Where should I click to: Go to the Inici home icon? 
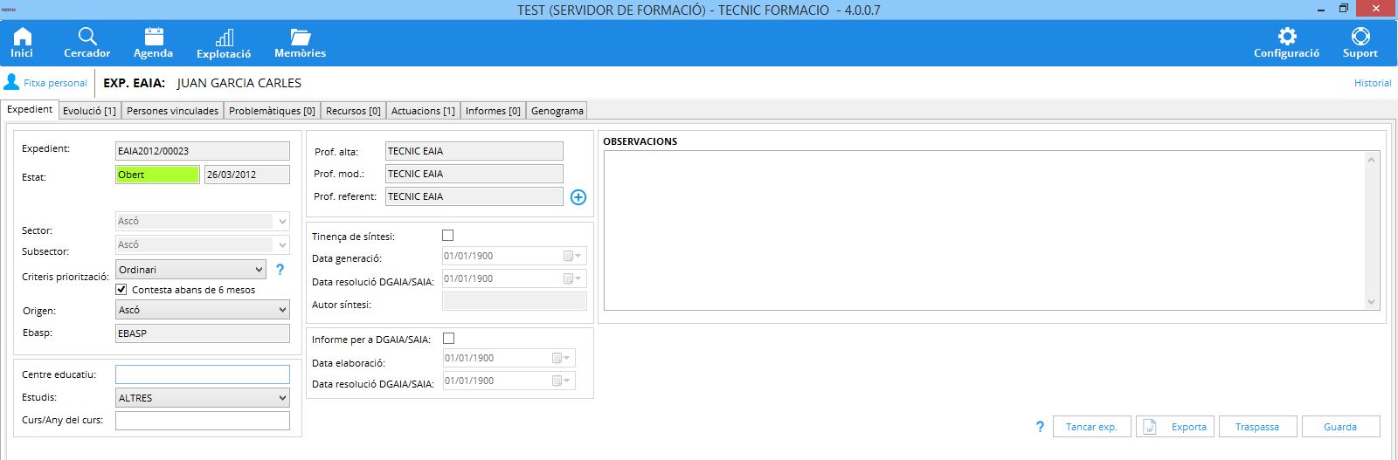click(x=22, y=42)
